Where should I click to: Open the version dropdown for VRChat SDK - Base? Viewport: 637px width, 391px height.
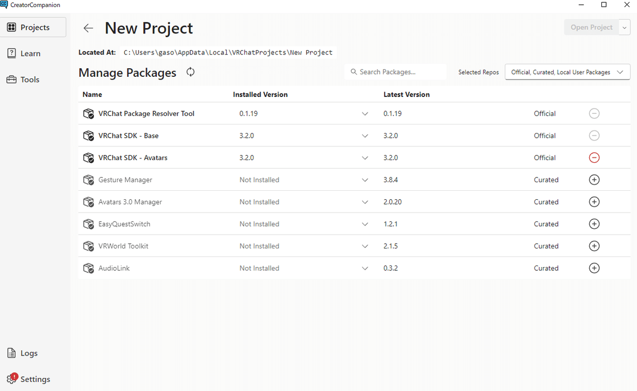pos(365,136)
